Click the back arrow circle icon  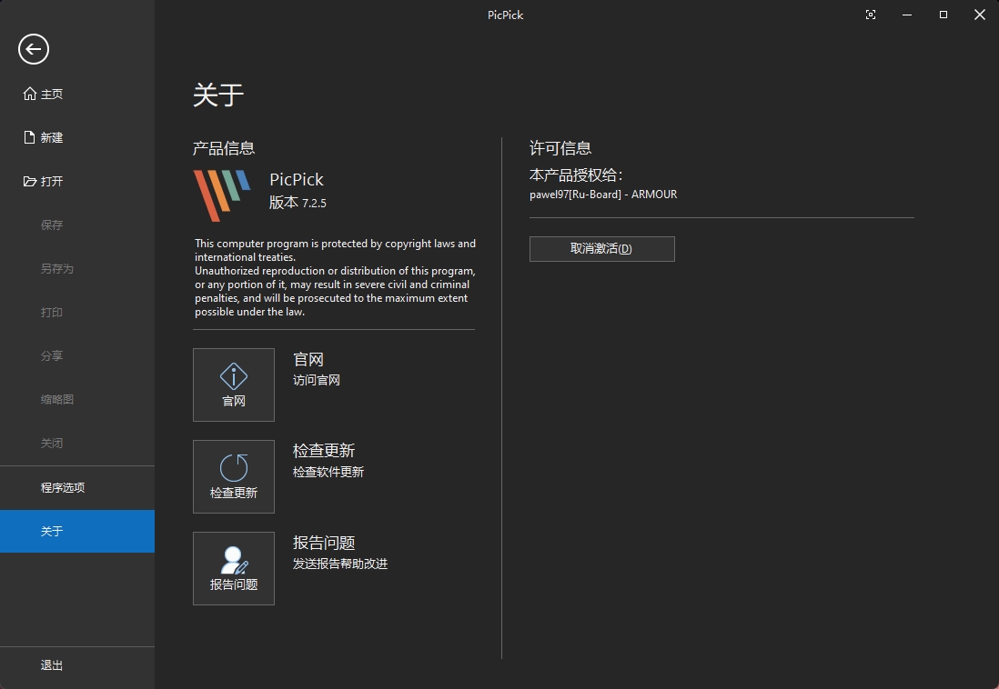coord(34,49)
